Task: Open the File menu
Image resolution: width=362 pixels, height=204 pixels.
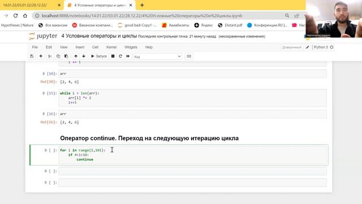Action: pos(35,47)
